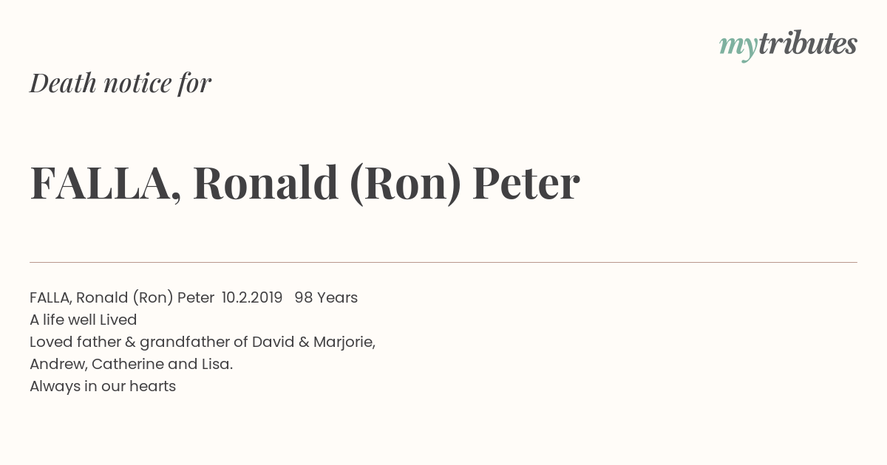Image resolution: width=887 pixels, height=465 pixels.
Task: Click "Peter" in the large heading
Action: pyautogui.click(x=526, y=183)
